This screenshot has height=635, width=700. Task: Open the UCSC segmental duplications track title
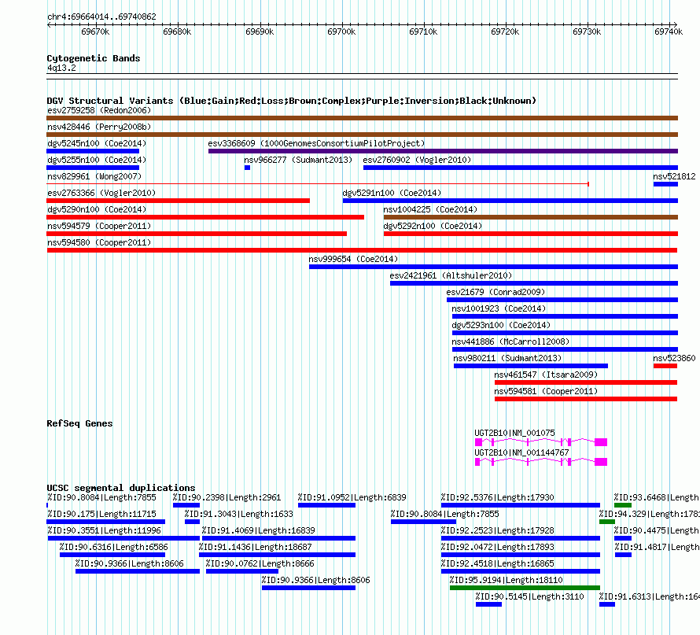tap(121, 488)
